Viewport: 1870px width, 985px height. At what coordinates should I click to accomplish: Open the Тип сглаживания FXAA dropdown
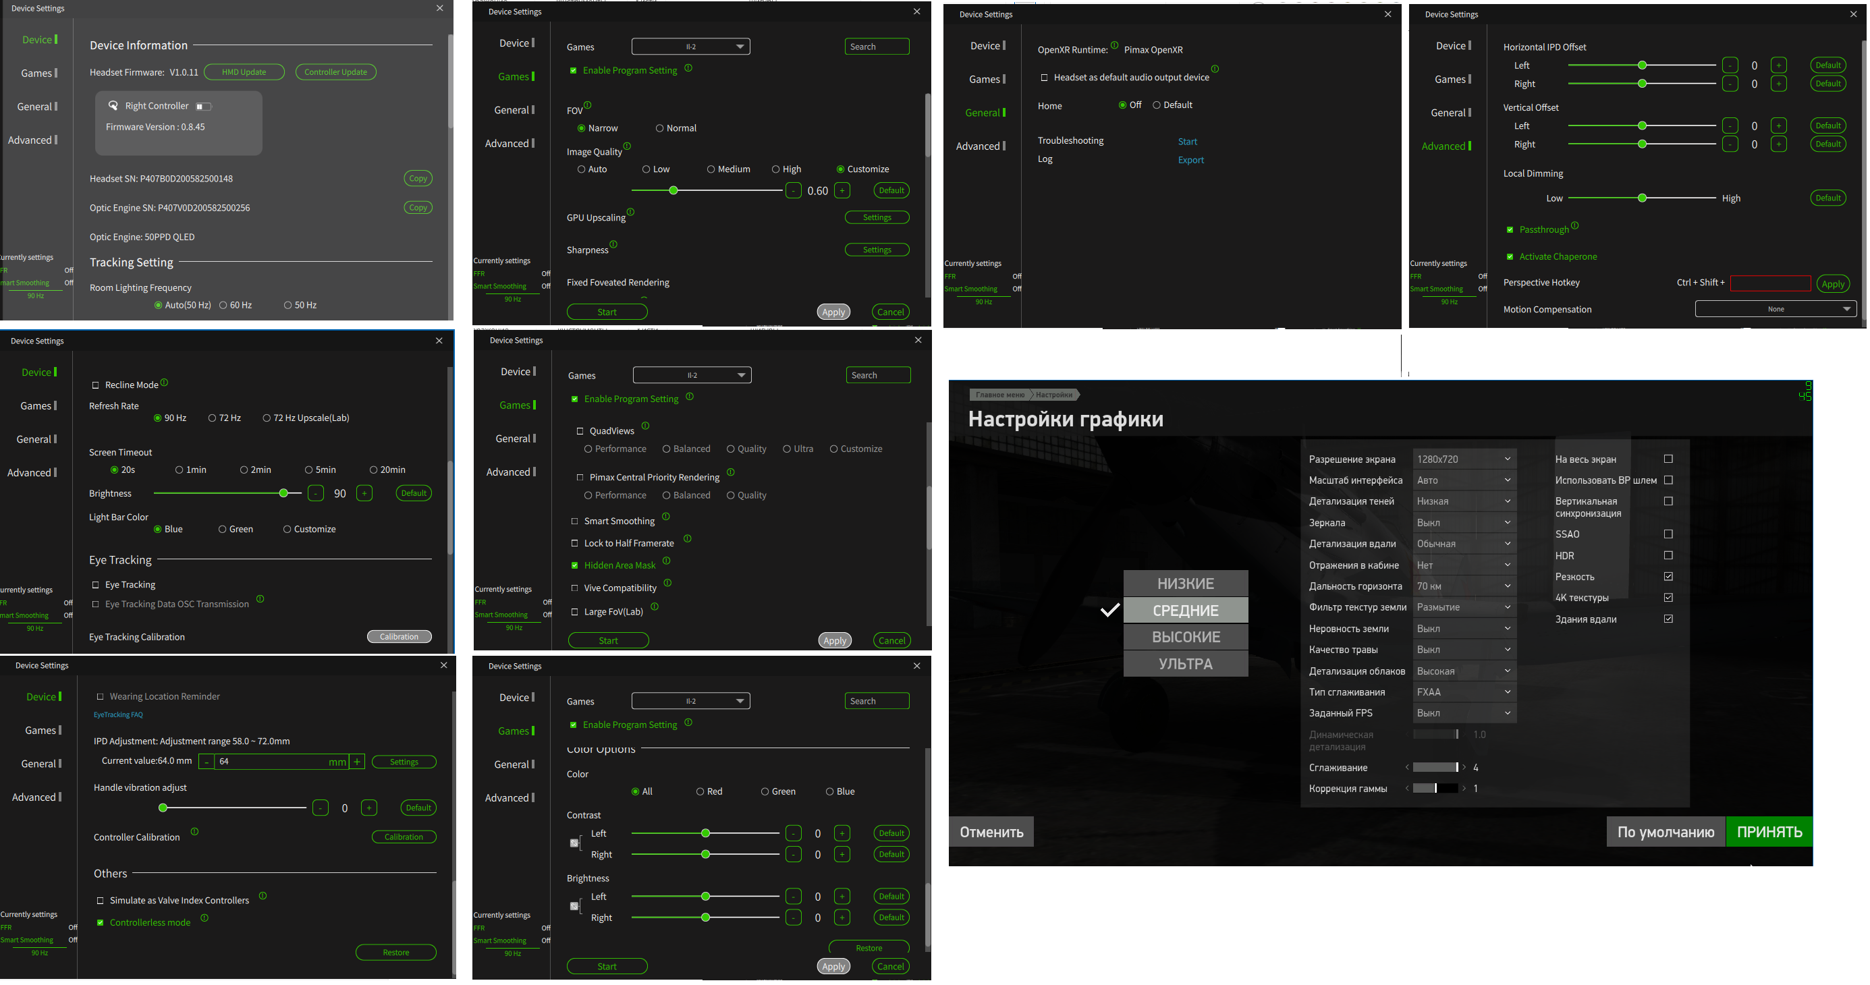[1464, 692]
